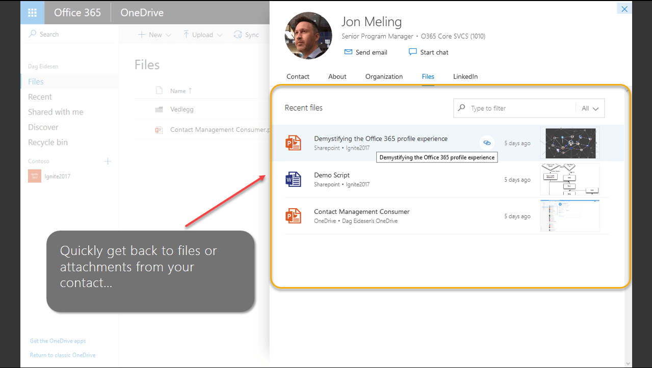Viewport: 652px width, 368px height.
Task: Switch to the Organization tab
Action: coord(384,76)
